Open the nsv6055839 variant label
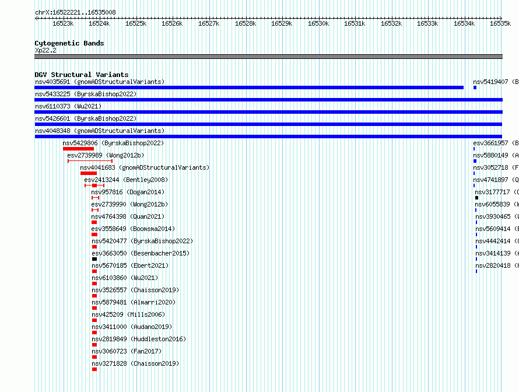The height and width of the screenshot is (392, 519). coord(496,204)
